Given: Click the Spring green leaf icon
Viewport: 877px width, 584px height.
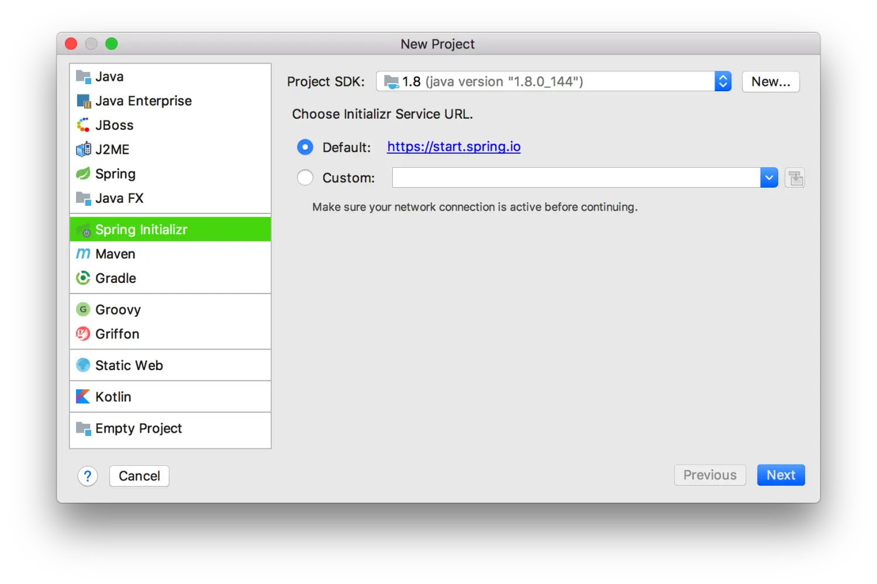Looking at the screenshot, I should pyautogui.click(x=84, y=174).
